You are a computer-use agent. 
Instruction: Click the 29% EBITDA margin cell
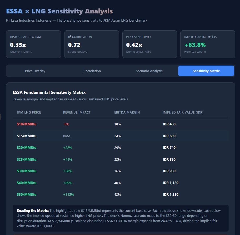118,148
